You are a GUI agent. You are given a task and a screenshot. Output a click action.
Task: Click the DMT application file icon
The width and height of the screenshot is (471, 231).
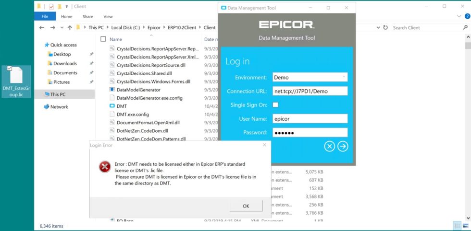112,106
